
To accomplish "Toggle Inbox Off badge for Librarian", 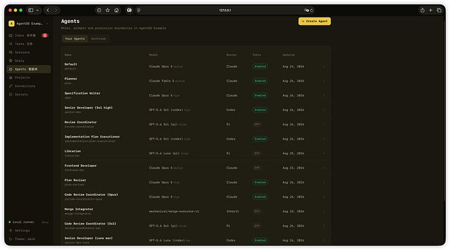I will point(257,153).
